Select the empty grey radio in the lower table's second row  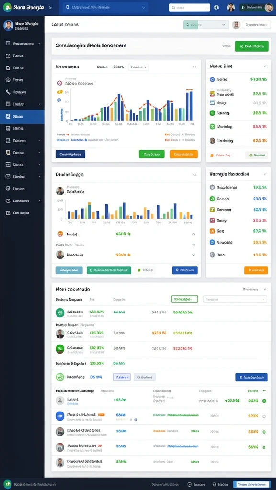264,416
